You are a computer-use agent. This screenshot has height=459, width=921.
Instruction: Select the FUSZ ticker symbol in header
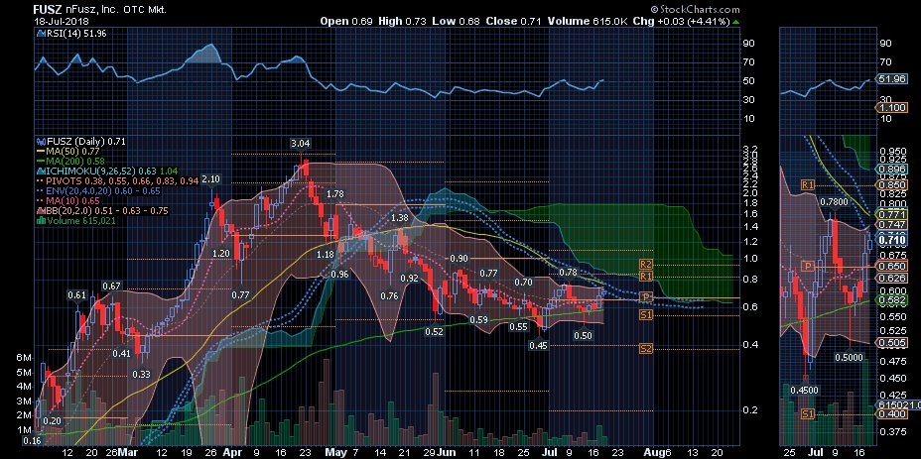pyautogui.click(x=47, y=9)
